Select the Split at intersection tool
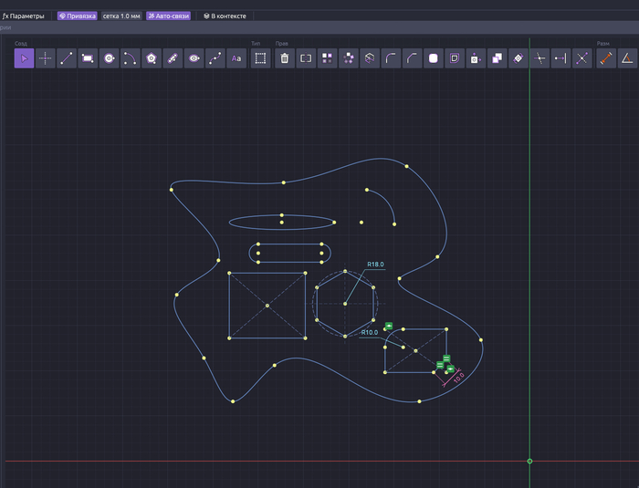This screenshot has height=488, width=639. 582,58
